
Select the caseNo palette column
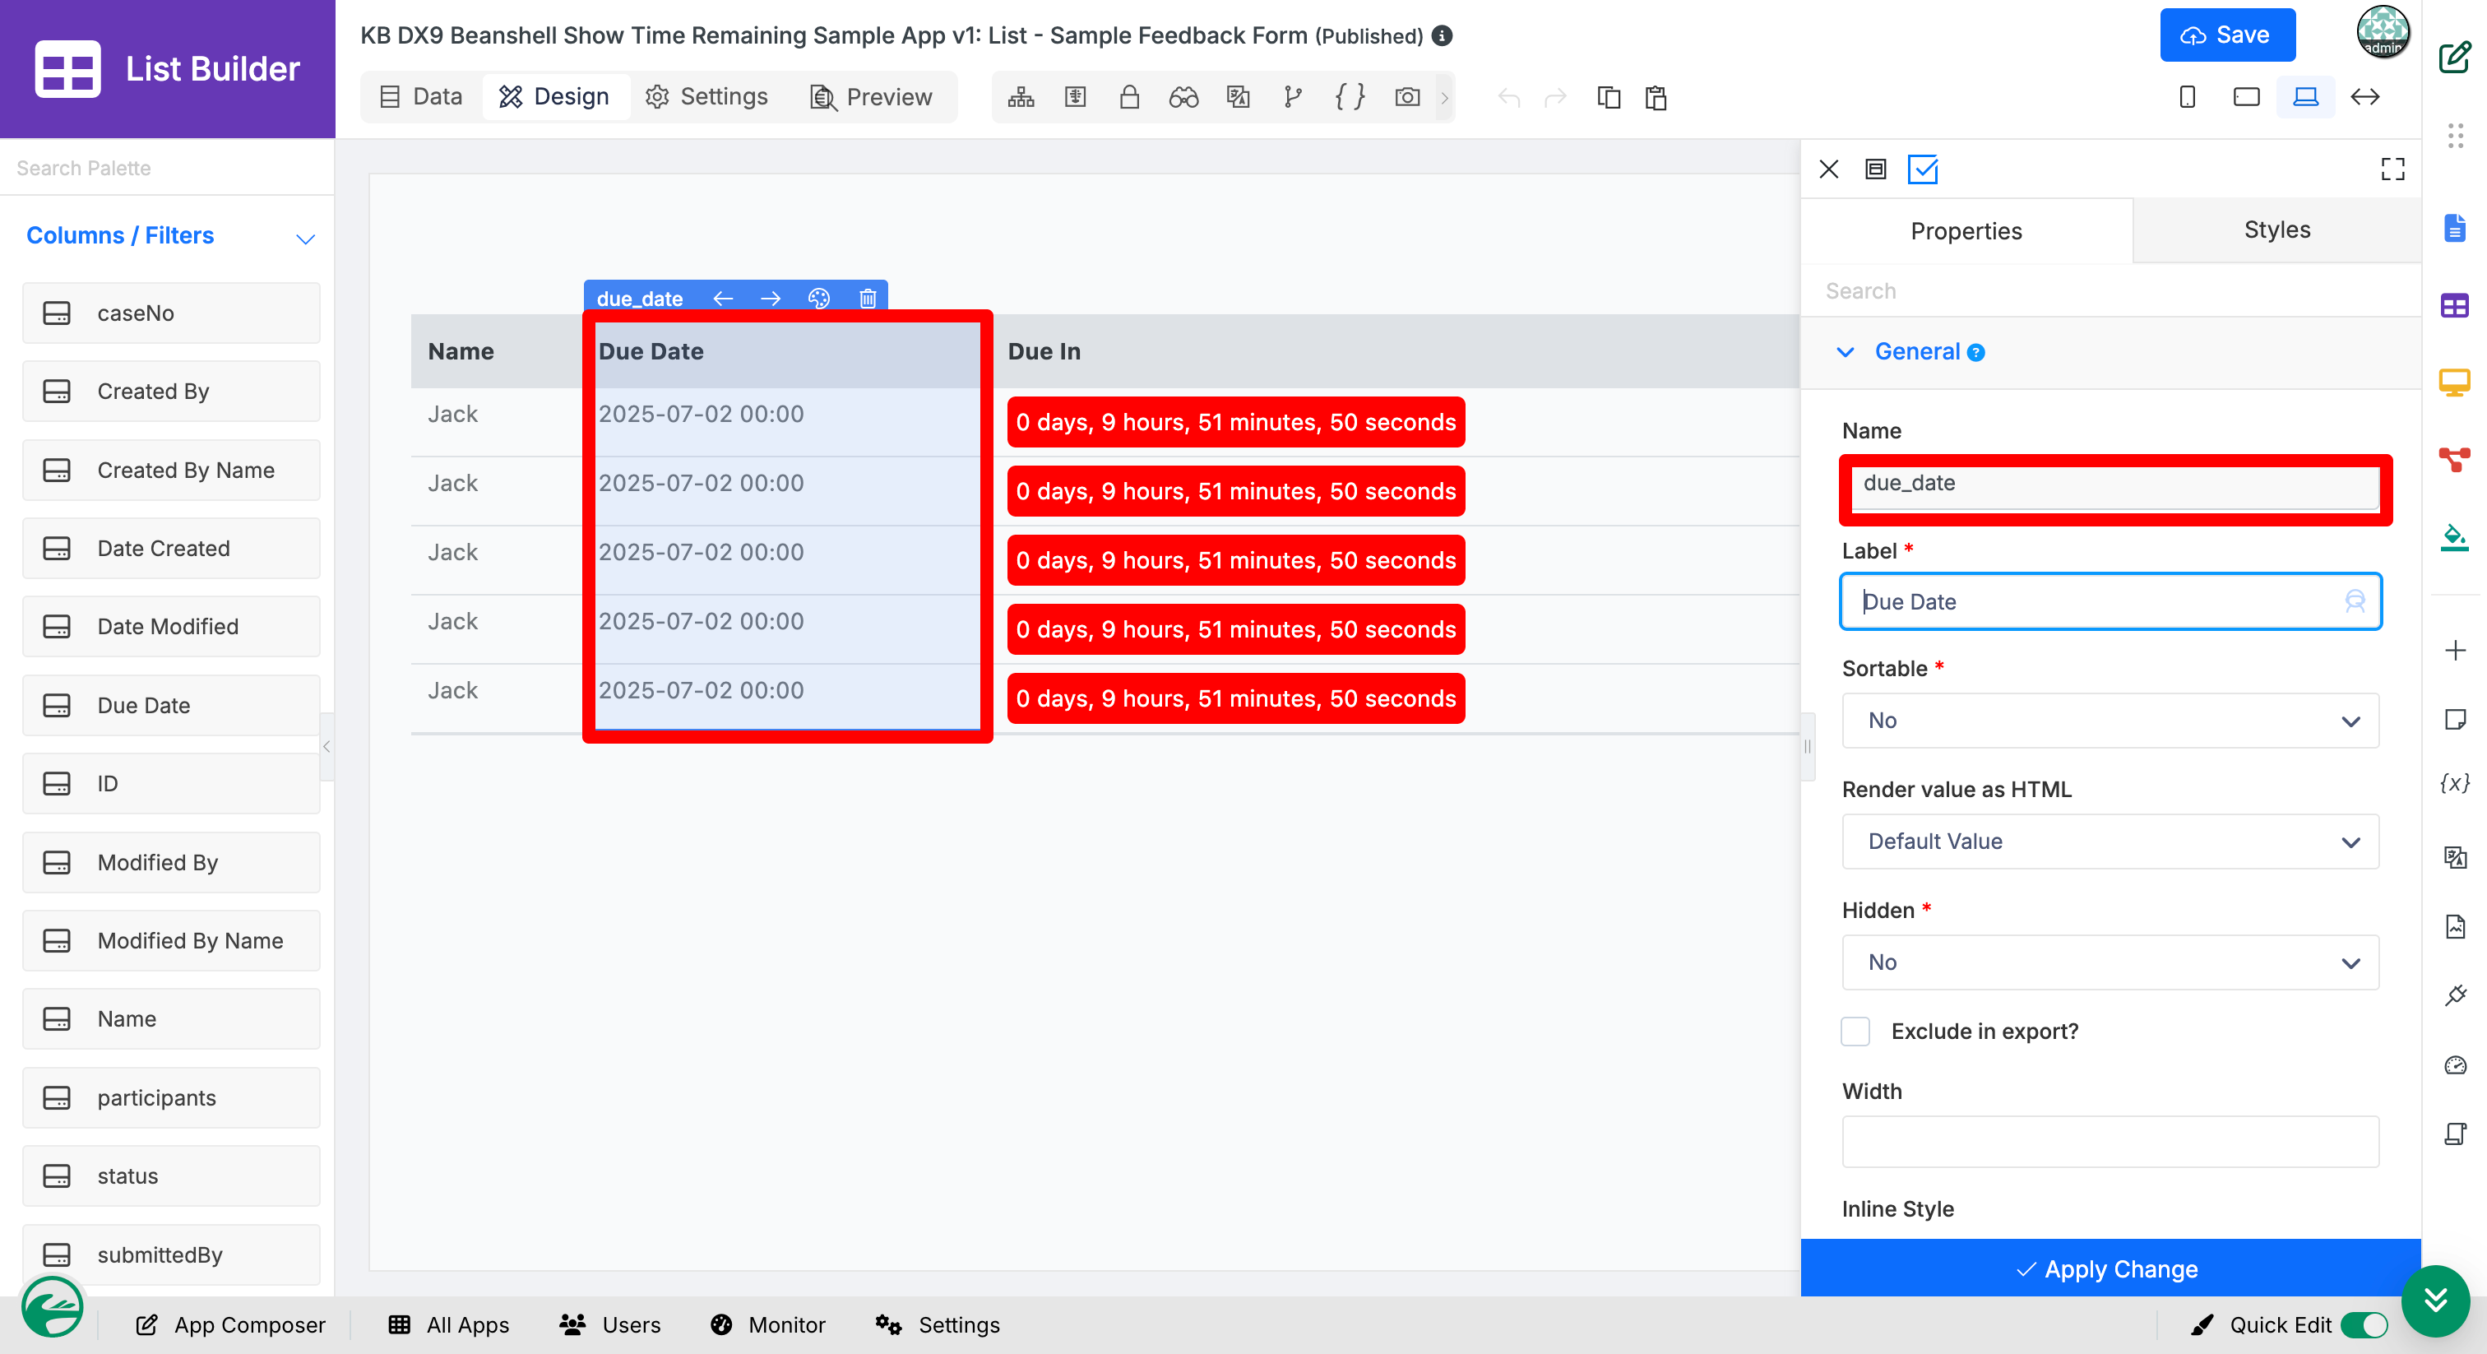tap(171, 313)
